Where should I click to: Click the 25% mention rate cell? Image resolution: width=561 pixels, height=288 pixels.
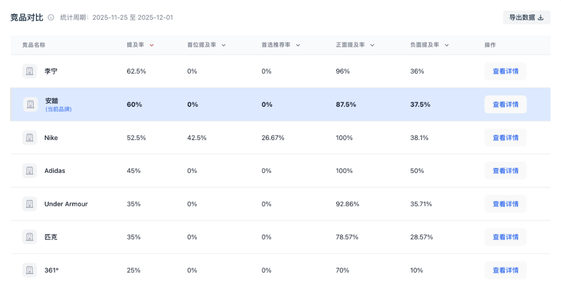click(x=133, y=270)
